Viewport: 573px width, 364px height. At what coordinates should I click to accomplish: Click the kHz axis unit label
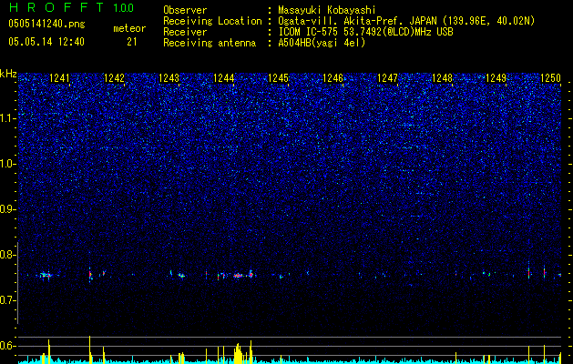[8, 74]
